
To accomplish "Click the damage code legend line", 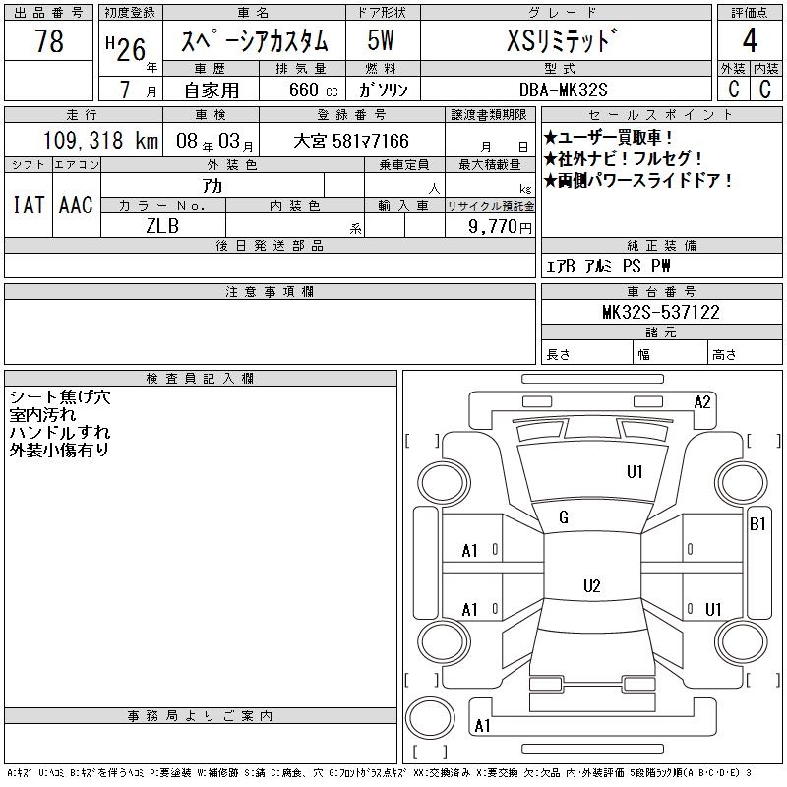I will (x=380, y=773).
